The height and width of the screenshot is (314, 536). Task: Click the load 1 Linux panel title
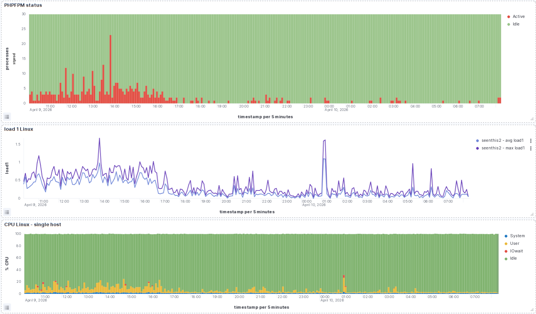point(19,129)
